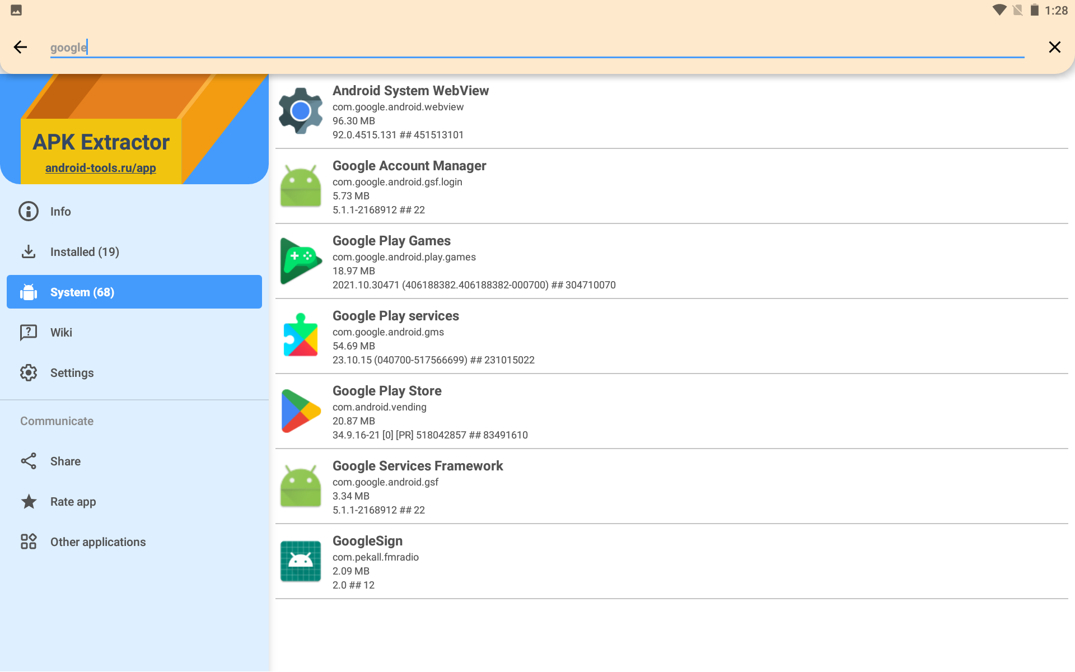
Task: Select the Google Play Store title
Action: [387, 391]
